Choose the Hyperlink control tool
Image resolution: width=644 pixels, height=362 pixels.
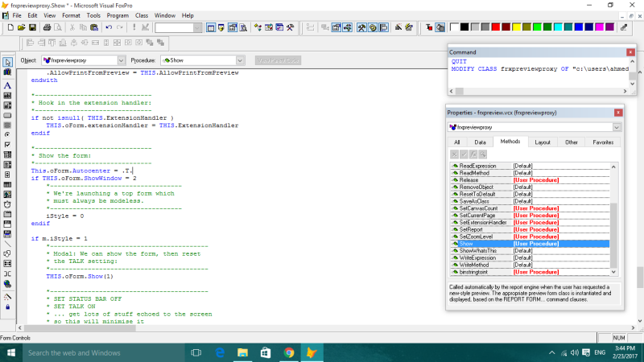(7, 284)
